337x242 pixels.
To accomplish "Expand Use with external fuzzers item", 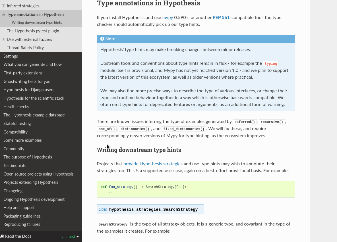I will (3, 39).
